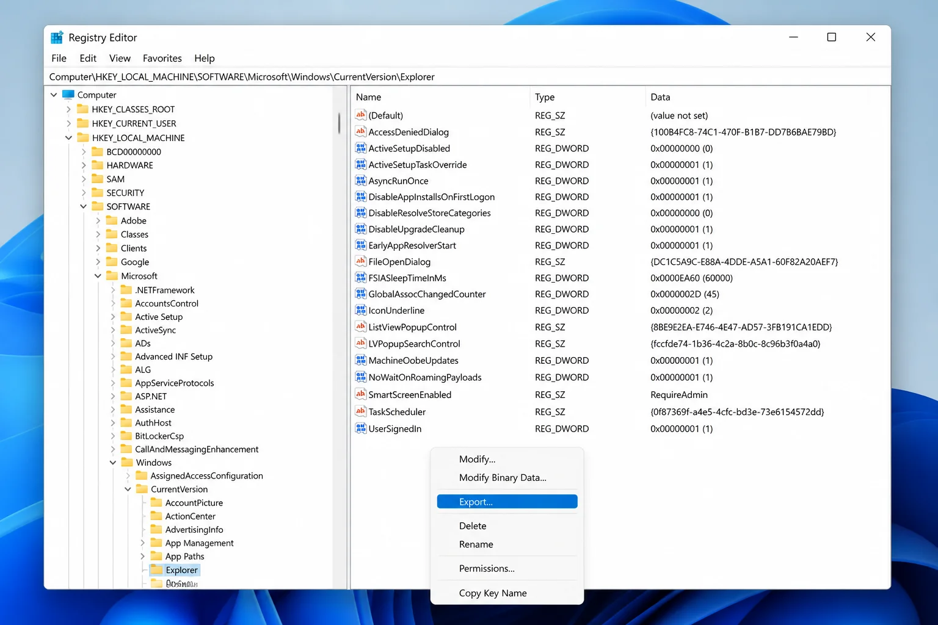The width and height of the screenshot is (938, 625).
Task: Open the Favorites menu
Action: (162, 58)
